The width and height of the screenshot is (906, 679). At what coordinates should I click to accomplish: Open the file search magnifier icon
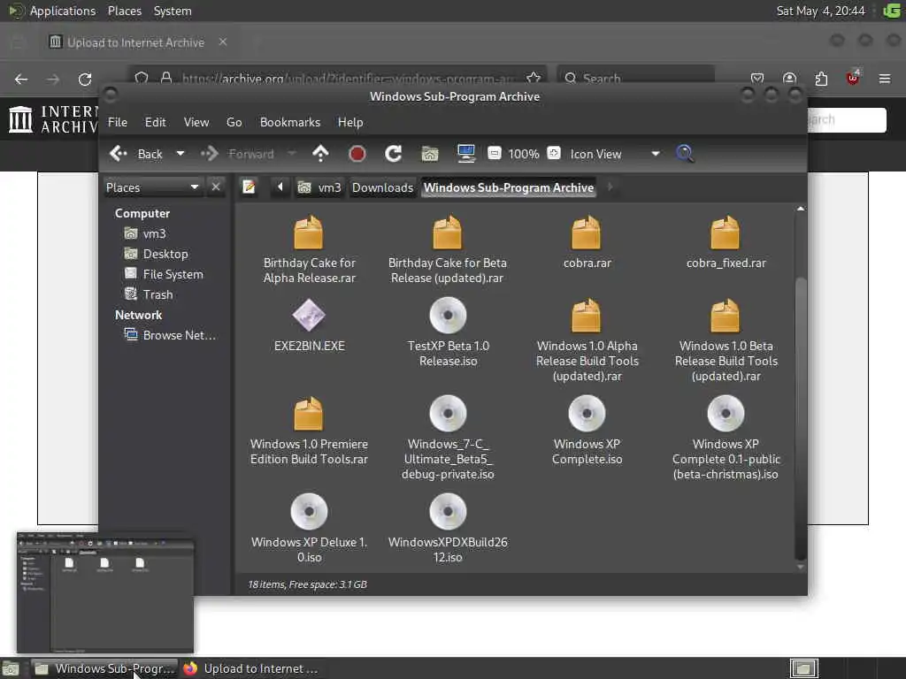pos(685,154)
